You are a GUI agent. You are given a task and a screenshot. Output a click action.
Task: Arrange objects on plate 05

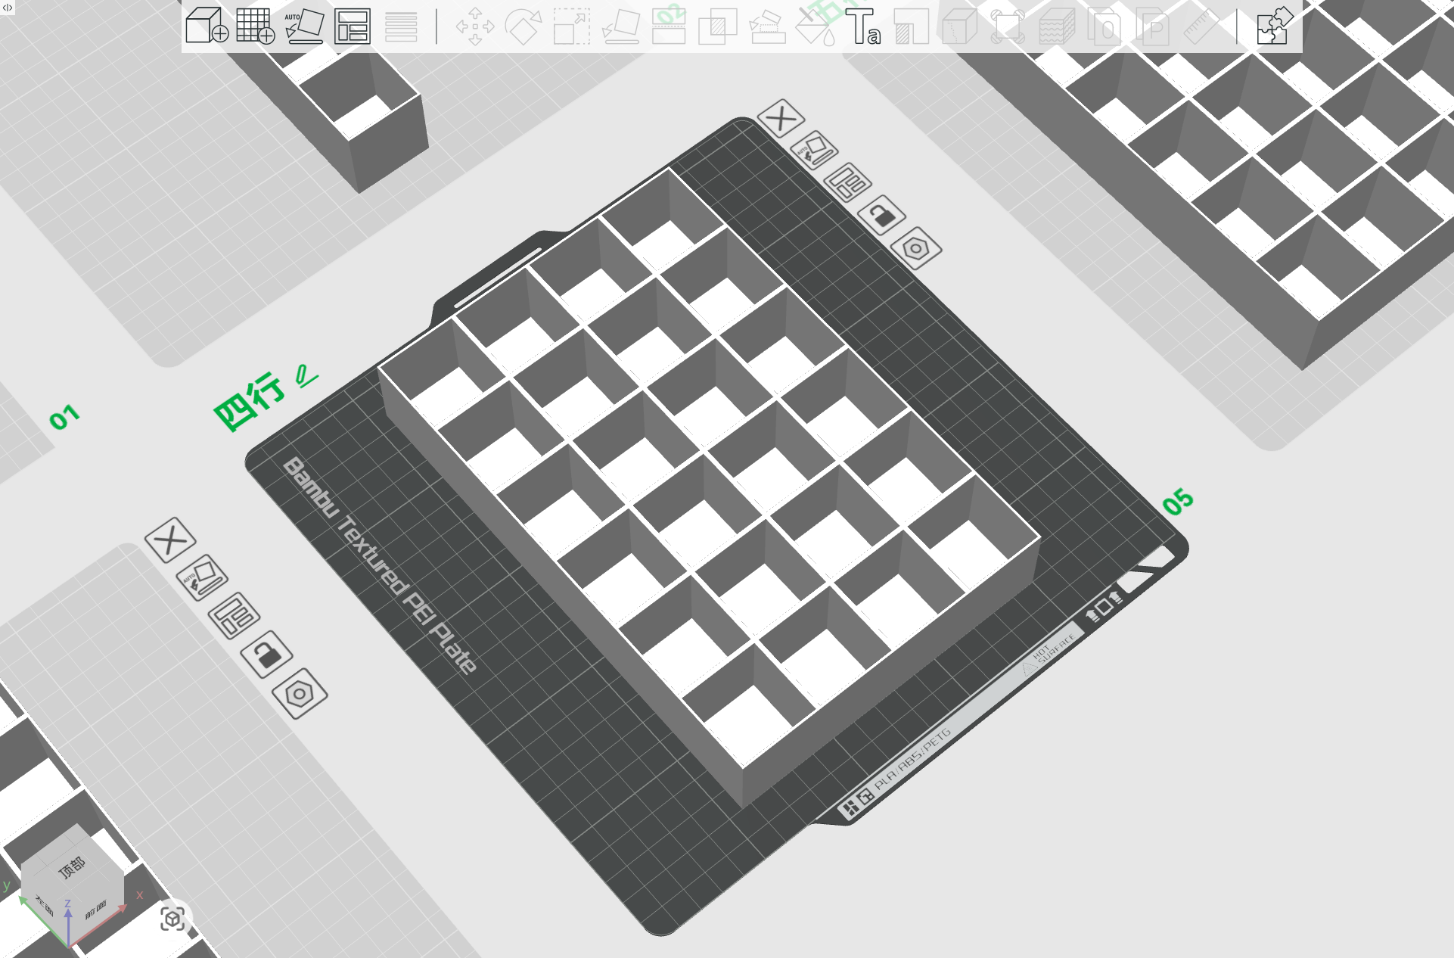coord(848,182)
